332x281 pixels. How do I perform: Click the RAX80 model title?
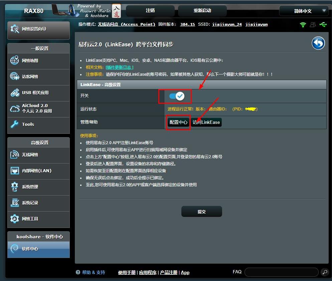tap(34, 11)
